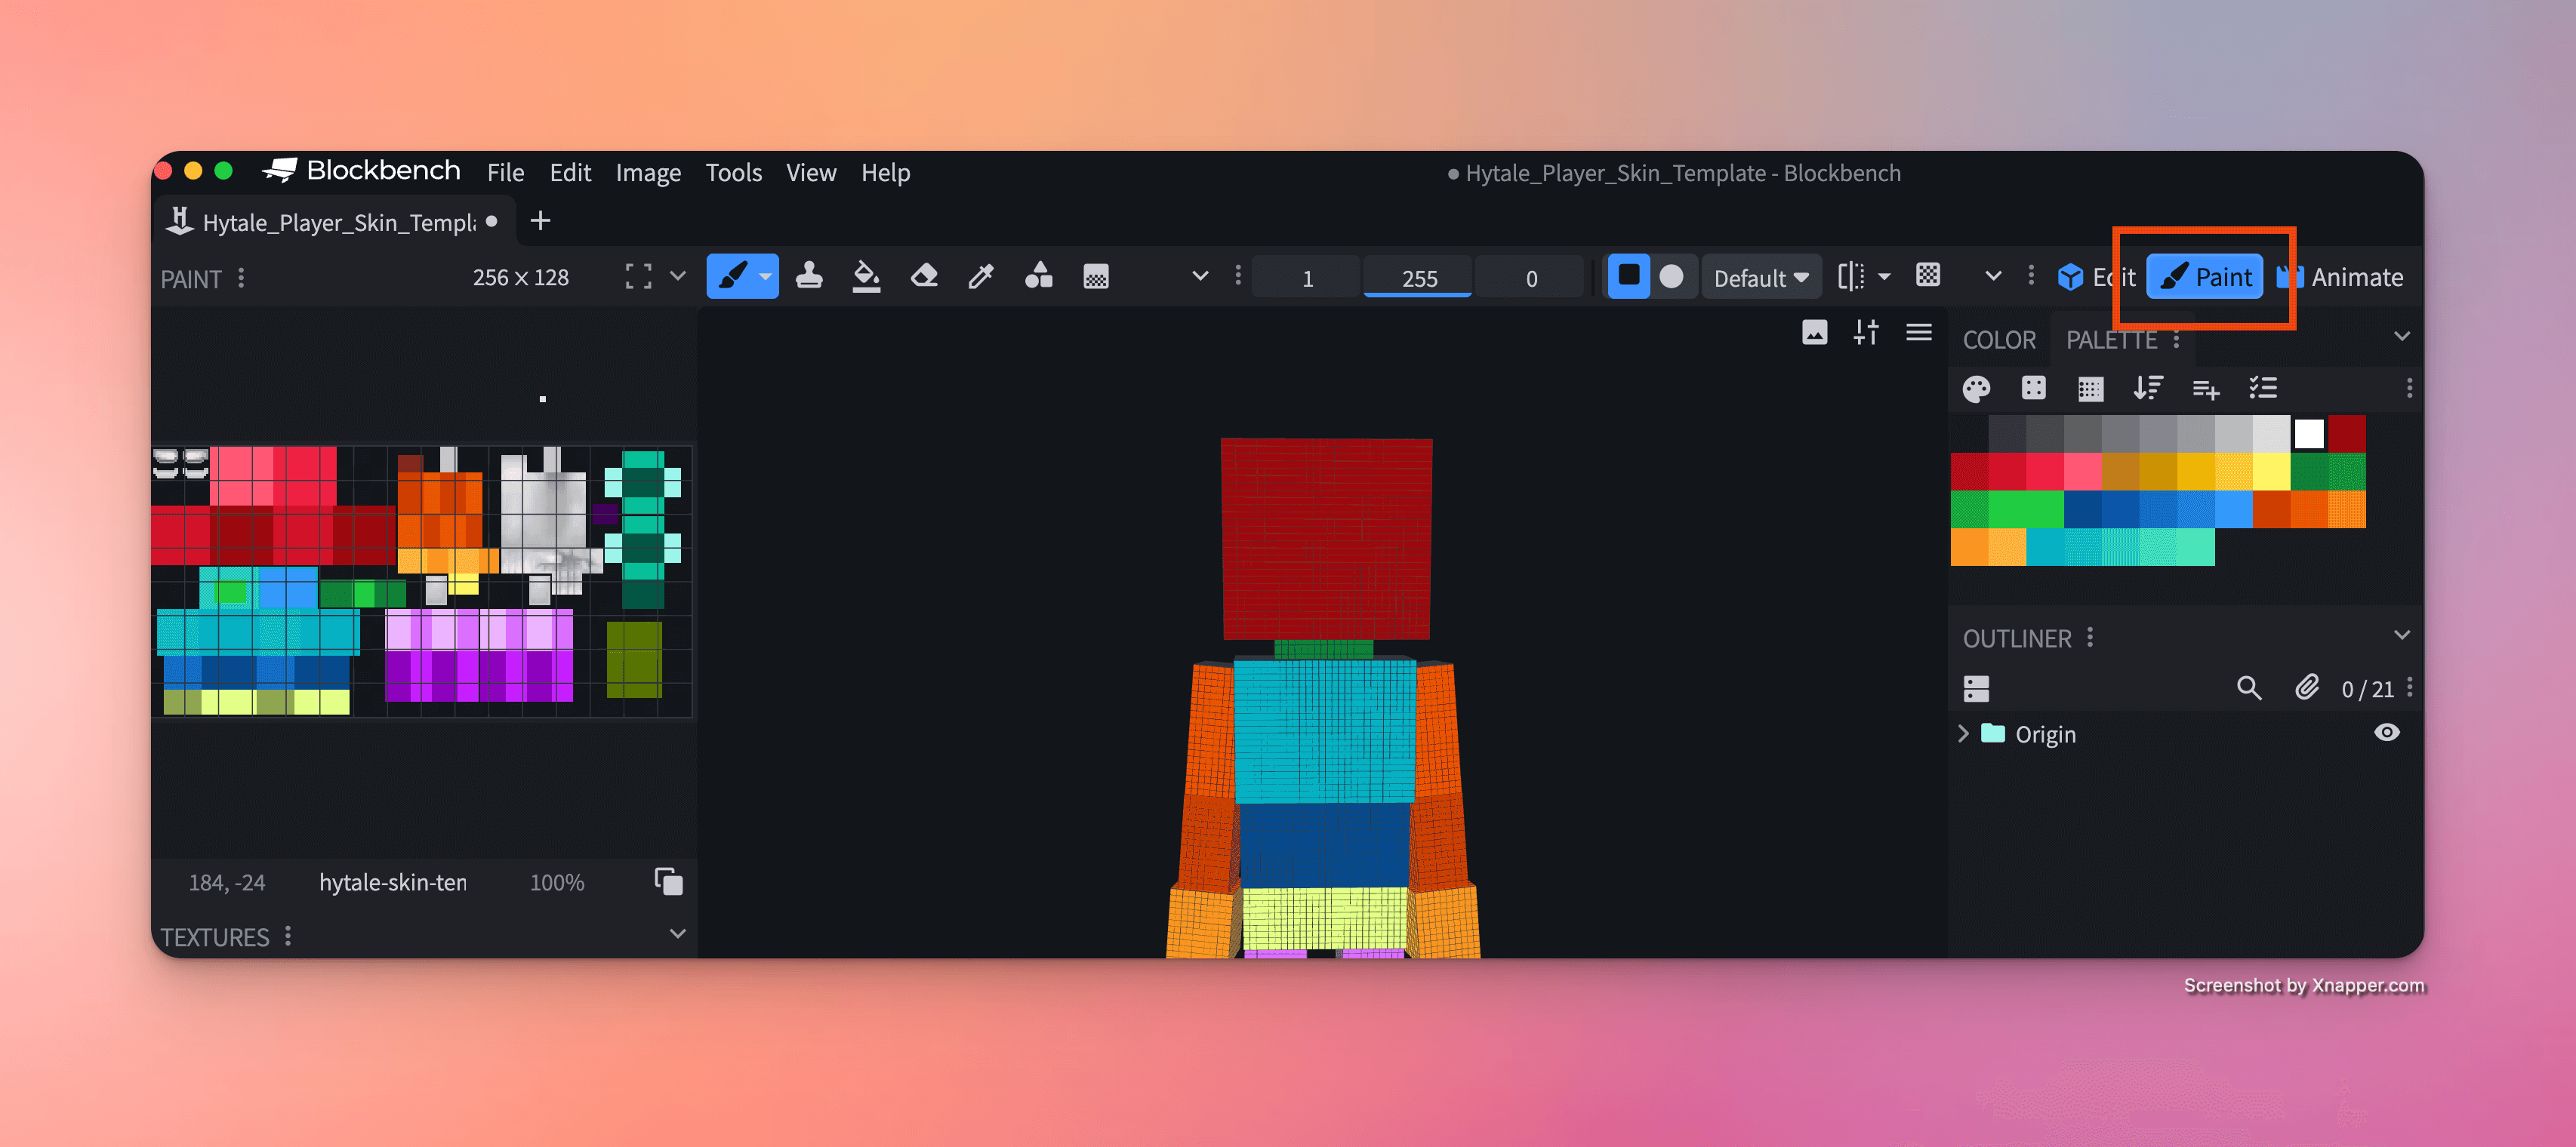Edit the brush opacity value field showing 255
Image resolution: width=2576 pixels, height=1147 pixels.
click(x=1417, y=278)
